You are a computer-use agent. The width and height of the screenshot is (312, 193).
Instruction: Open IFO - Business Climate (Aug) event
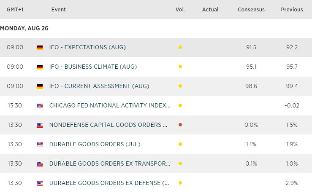pos(93,67)
